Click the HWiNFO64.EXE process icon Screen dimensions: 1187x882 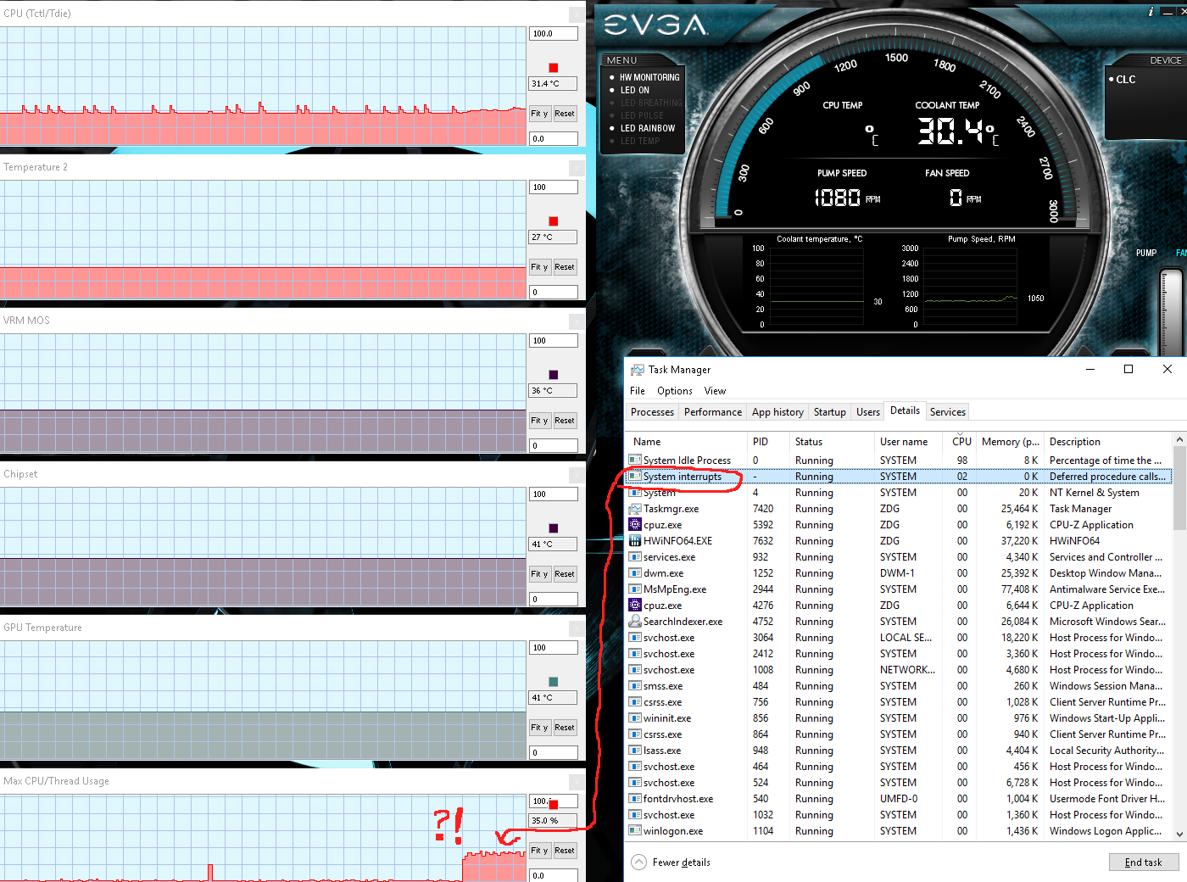(635, 541)
